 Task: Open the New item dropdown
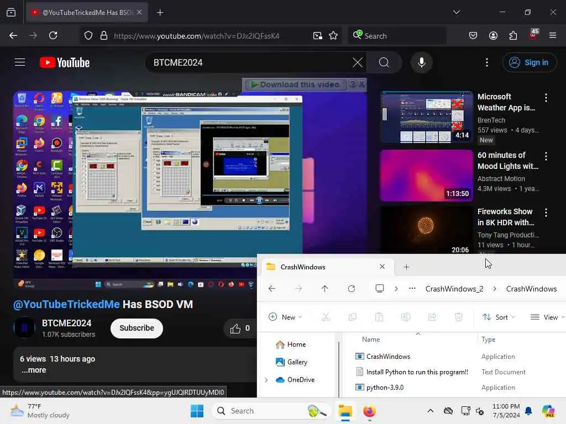pos(285,317)
